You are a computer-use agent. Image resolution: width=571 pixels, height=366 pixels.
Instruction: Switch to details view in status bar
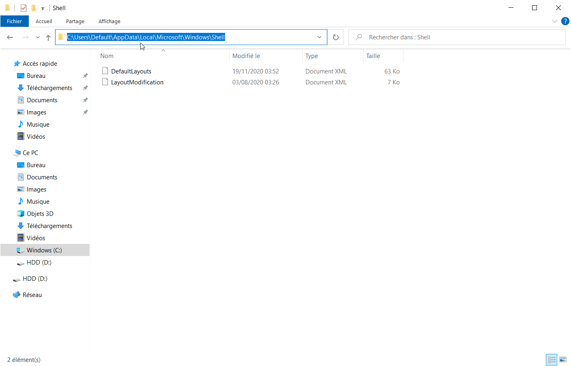[x=552, y=360]
